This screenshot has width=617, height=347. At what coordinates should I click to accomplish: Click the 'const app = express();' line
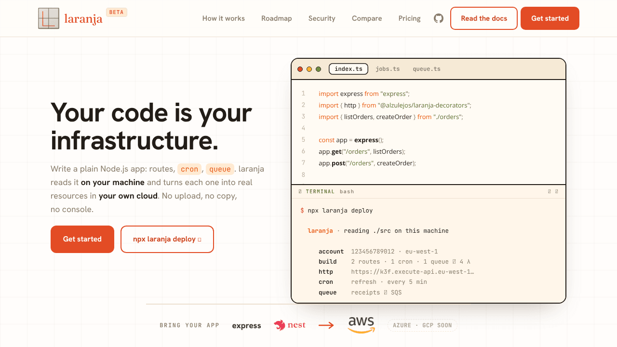click(351, 140)
